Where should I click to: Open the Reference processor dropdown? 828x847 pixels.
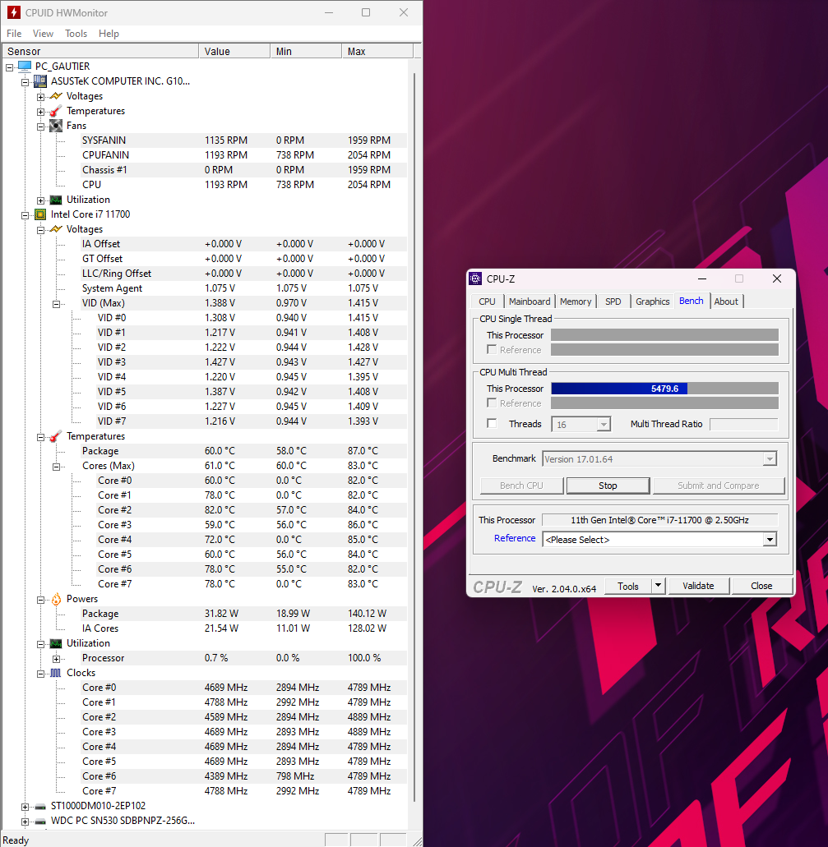coord(770,540)
